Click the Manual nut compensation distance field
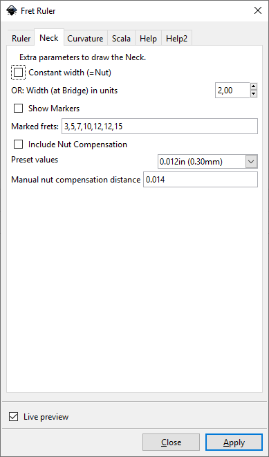Screen dimensions: 269x457 (201, 180)
